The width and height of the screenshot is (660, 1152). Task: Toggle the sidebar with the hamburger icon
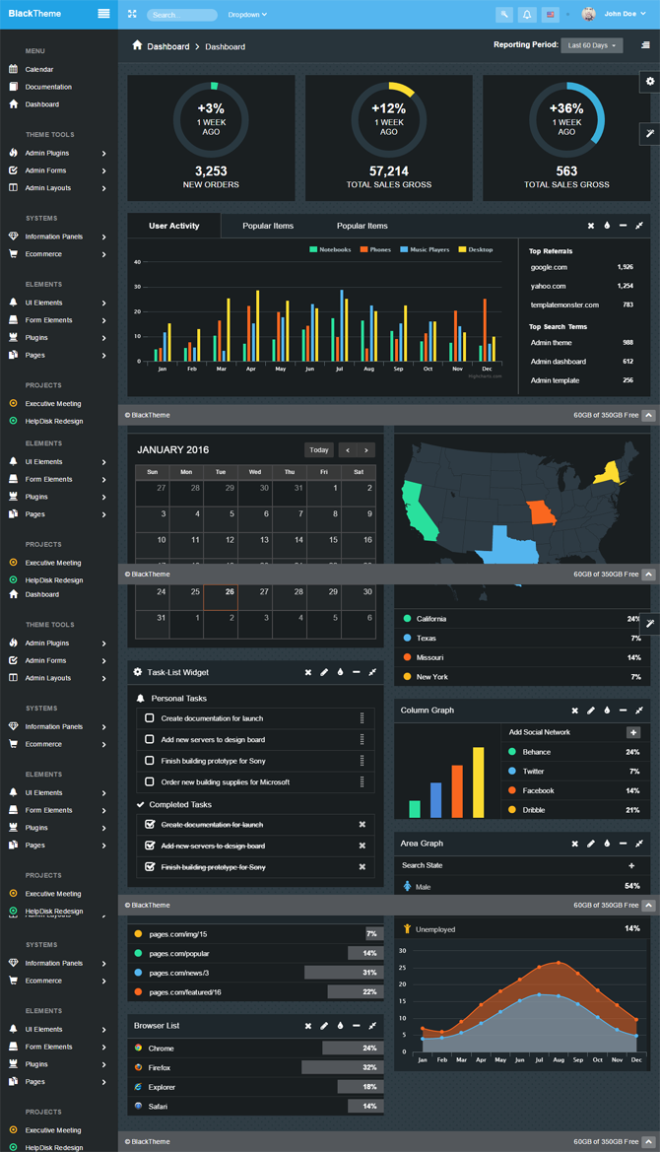[x=103, y=14]
